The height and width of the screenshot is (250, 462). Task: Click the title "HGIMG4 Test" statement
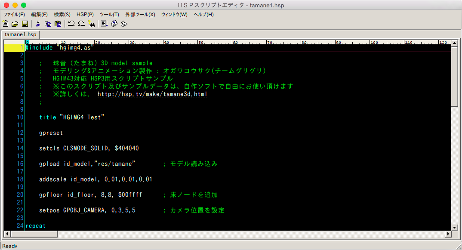pyautogui.click(x=71, y=117)
